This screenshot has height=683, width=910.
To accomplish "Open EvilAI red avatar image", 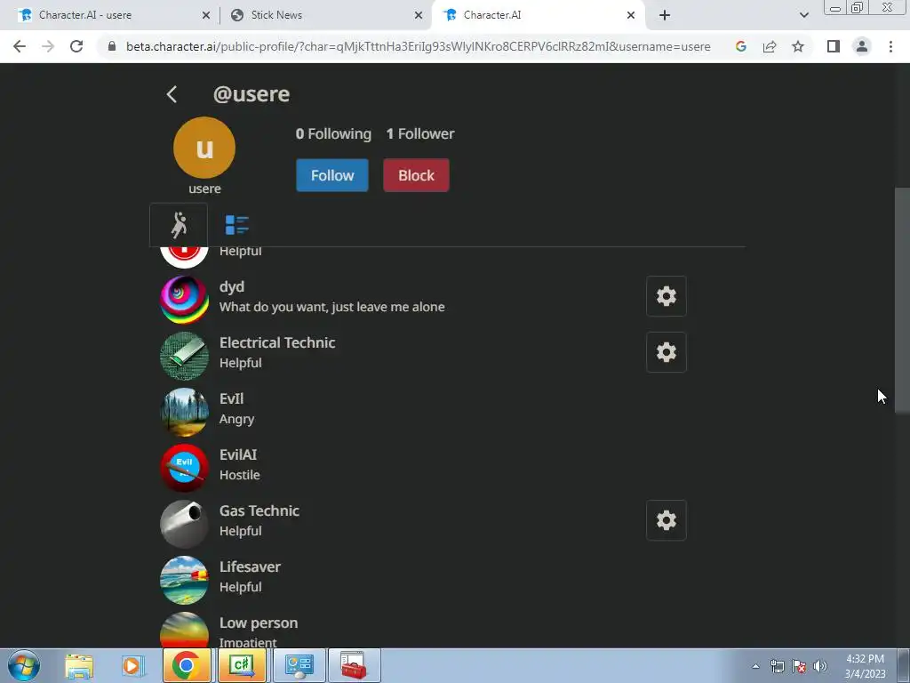I will pyautogui.click(x=185, y=468).
